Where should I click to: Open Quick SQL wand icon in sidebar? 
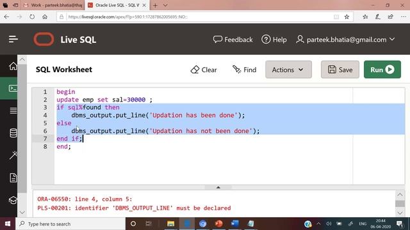click(13, 155)
